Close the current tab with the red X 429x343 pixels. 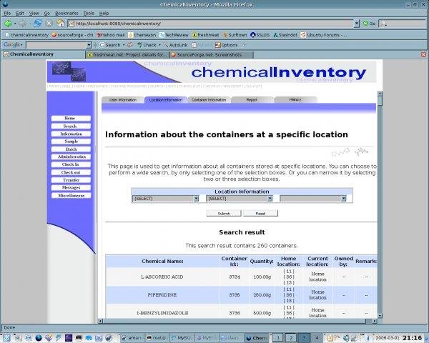point(423,54)
